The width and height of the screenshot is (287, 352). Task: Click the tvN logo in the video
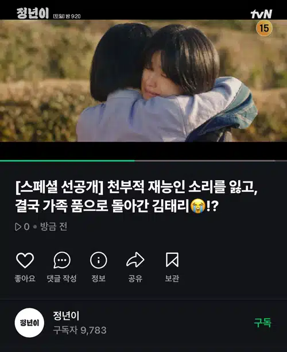pyautogui.click(x=261, y=14)
